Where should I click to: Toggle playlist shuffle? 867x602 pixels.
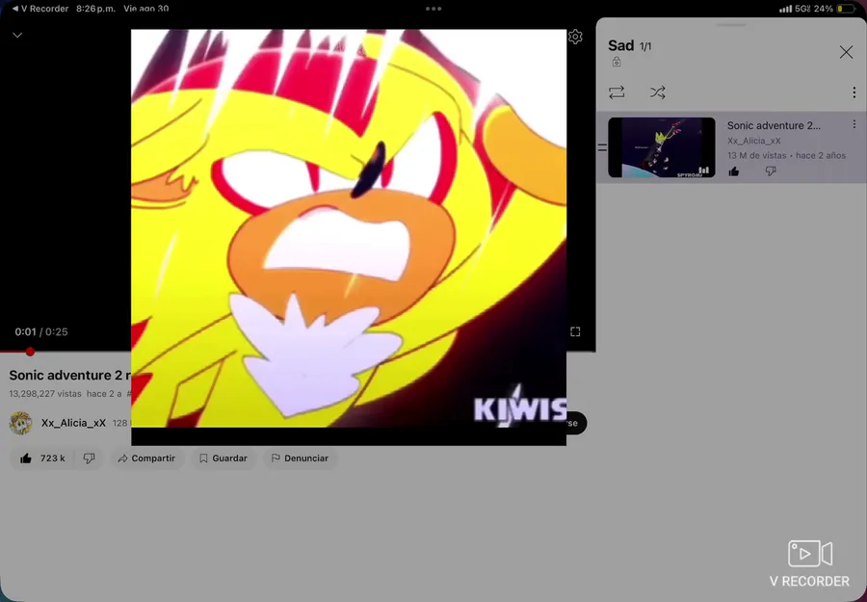tap(657, 92)
